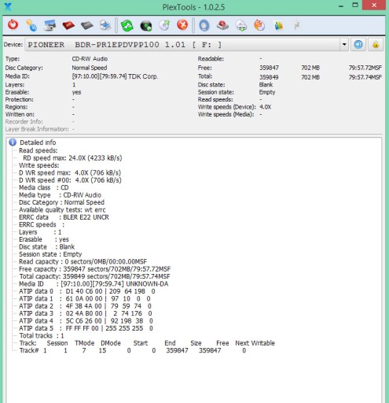Click the red card toolbar icon
Screen dimensions: 389x403
(68, 25)
